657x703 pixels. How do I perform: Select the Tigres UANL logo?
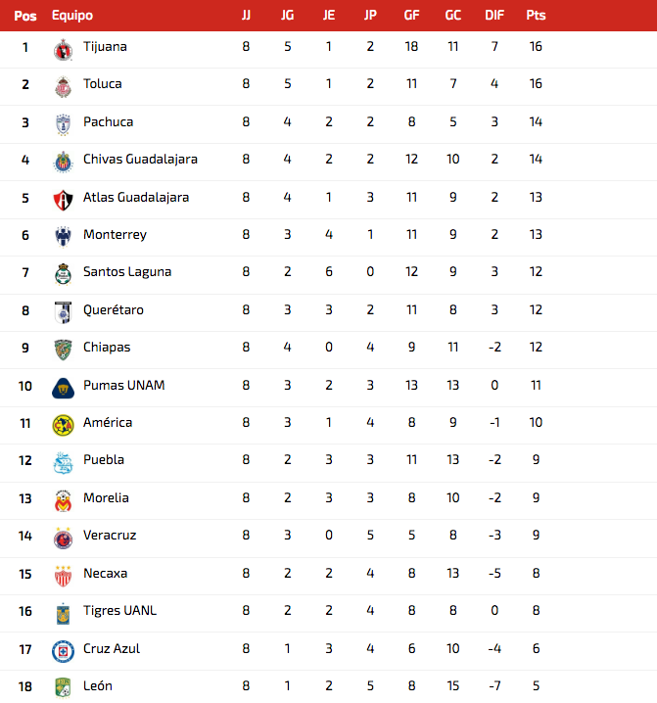point(63,614)
